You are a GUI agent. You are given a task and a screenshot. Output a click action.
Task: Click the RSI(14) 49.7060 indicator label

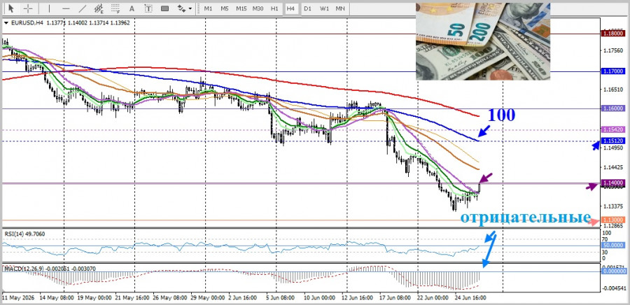coord(25,233)
